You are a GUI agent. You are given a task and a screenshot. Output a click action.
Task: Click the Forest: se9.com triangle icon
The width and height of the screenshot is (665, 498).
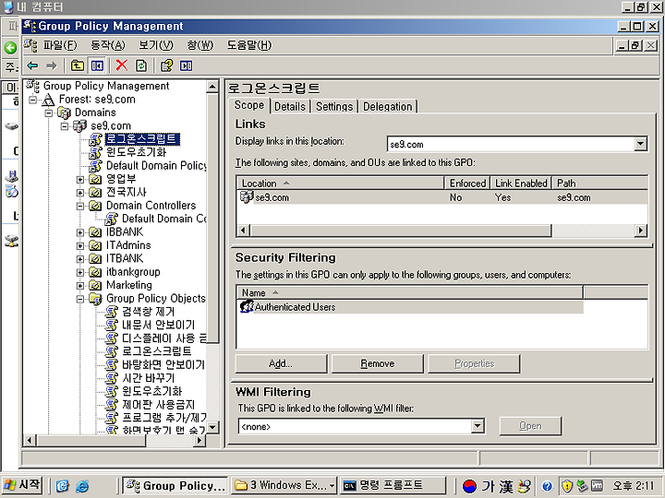click(x=48, y=100)
